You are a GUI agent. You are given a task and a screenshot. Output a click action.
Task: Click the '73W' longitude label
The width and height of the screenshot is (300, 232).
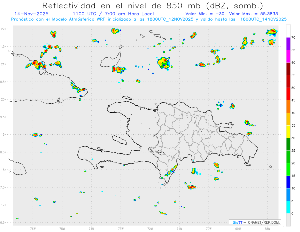[x=121, y=228]
